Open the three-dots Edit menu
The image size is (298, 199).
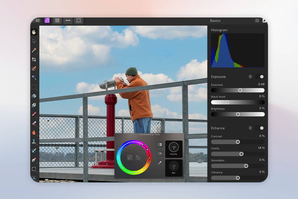pyautogui.click(x=68, y=20)
